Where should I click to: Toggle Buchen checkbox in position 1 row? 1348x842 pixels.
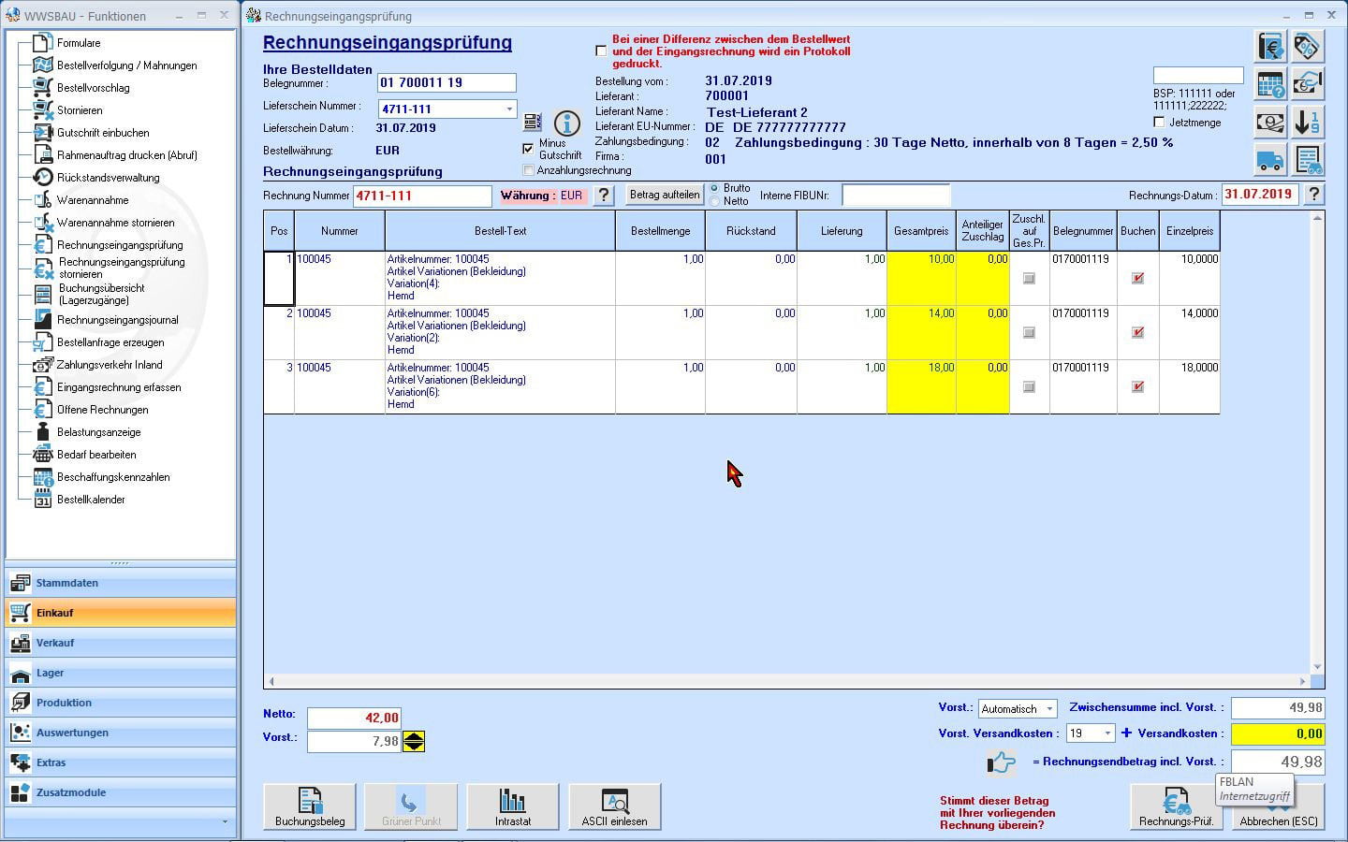coord(1137,278)
